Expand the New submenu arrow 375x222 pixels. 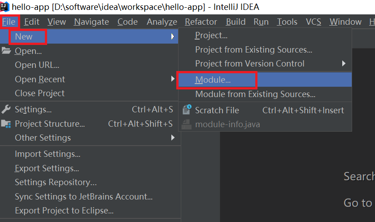point(173,36)
